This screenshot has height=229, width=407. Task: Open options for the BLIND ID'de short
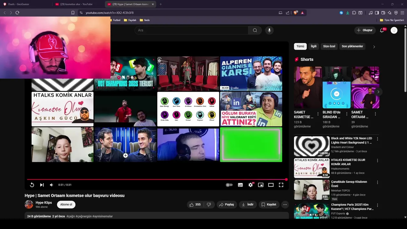point(347,114)
